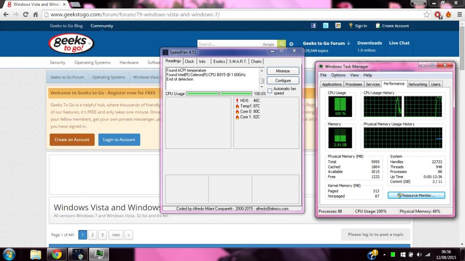Open Task Manager Help menu

[368, 75]
